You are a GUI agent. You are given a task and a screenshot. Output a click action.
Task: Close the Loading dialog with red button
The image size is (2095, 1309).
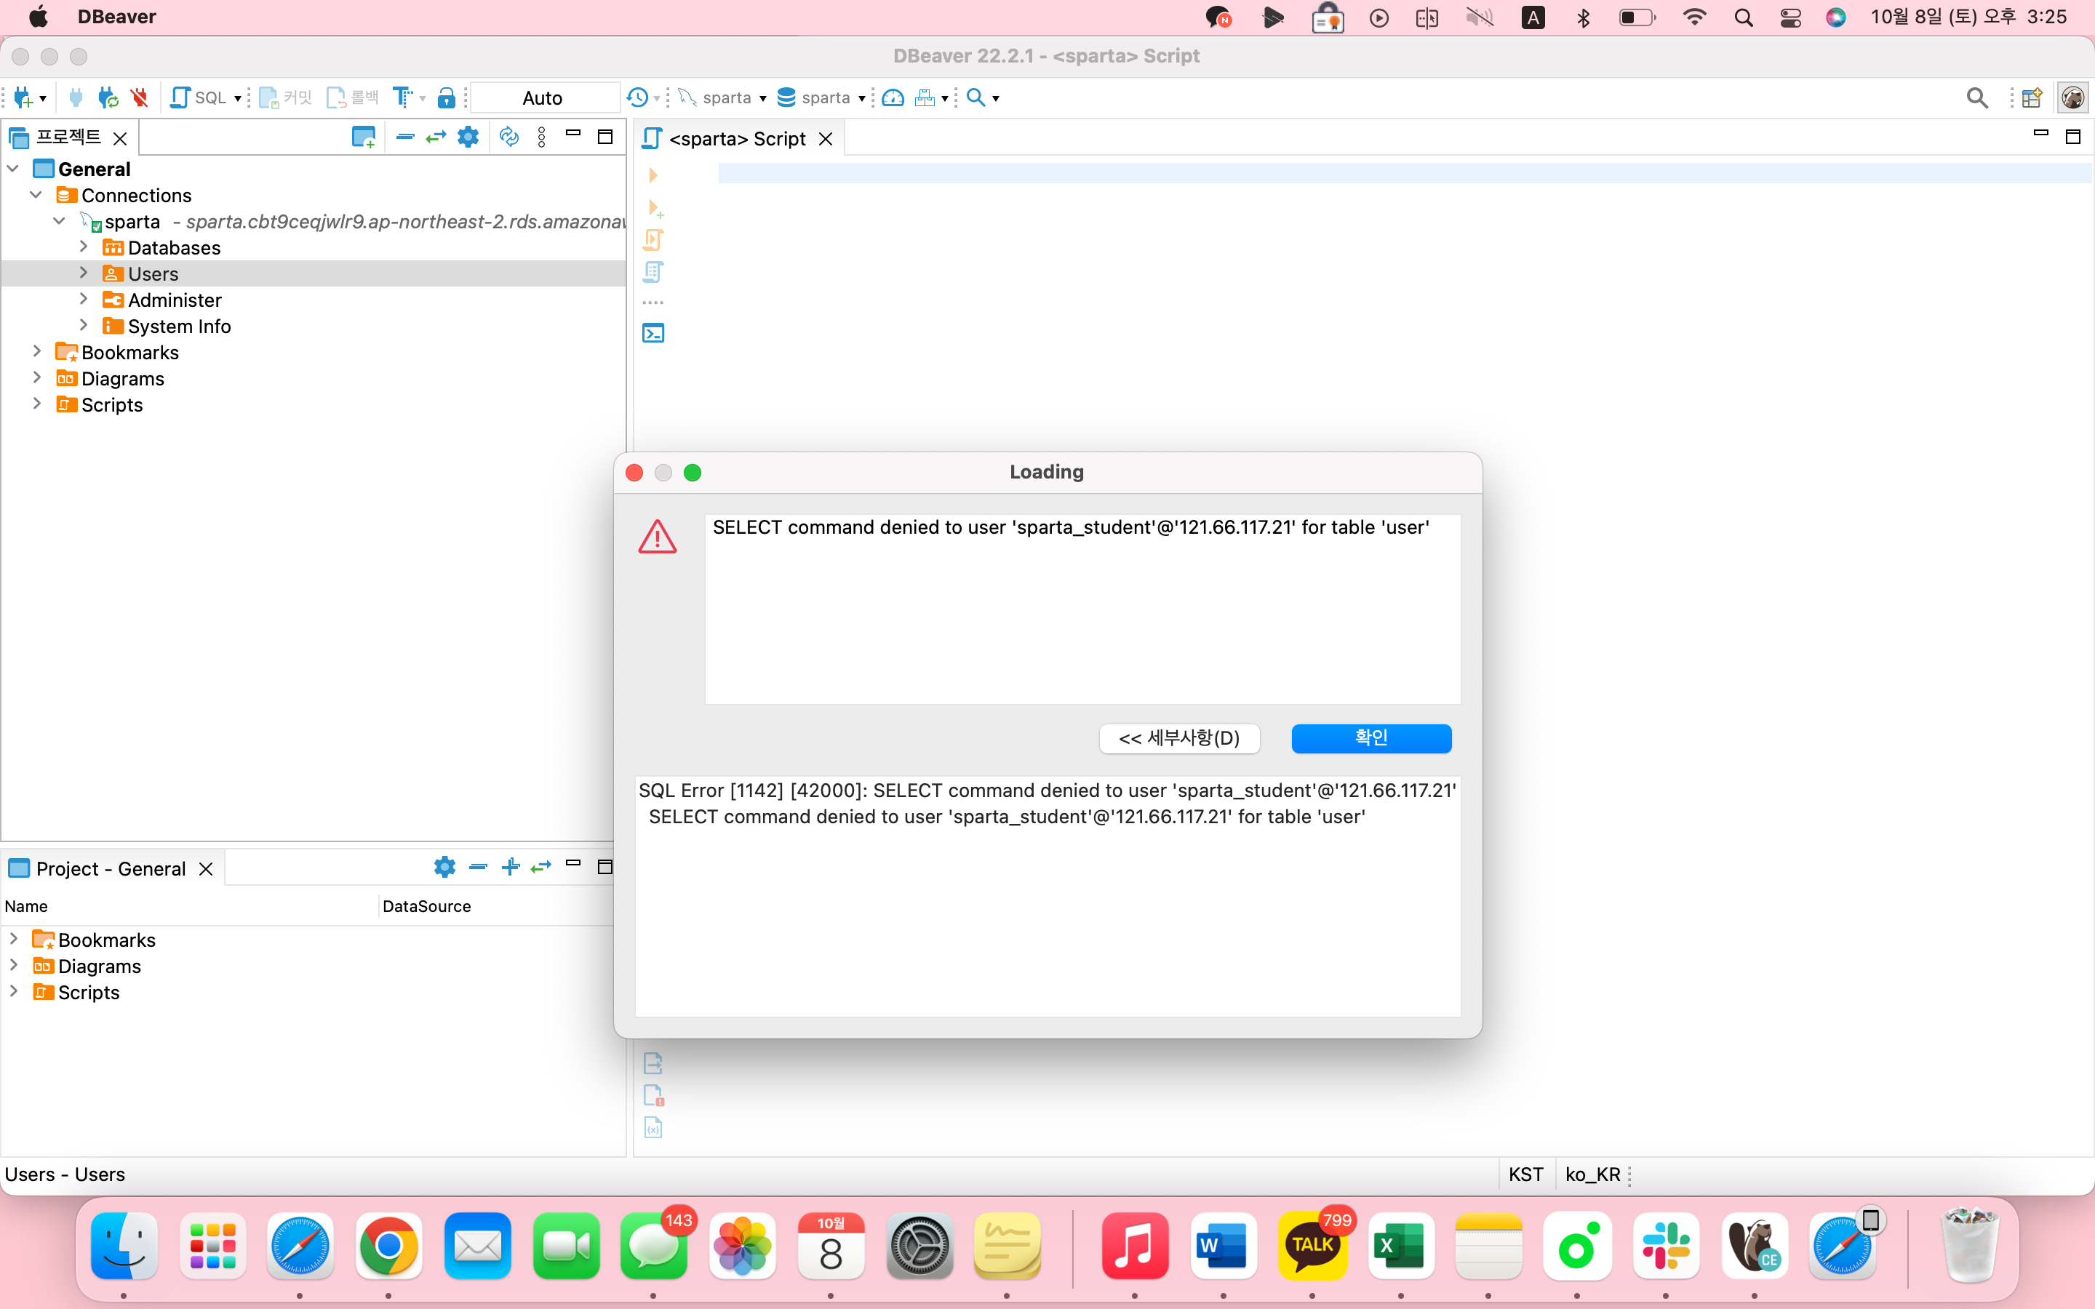[634, 473]
